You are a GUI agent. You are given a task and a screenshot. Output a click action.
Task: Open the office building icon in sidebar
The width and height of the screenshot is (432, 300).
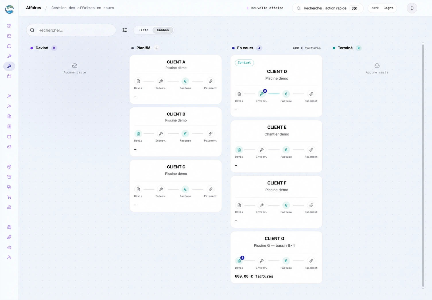[9, 227]
